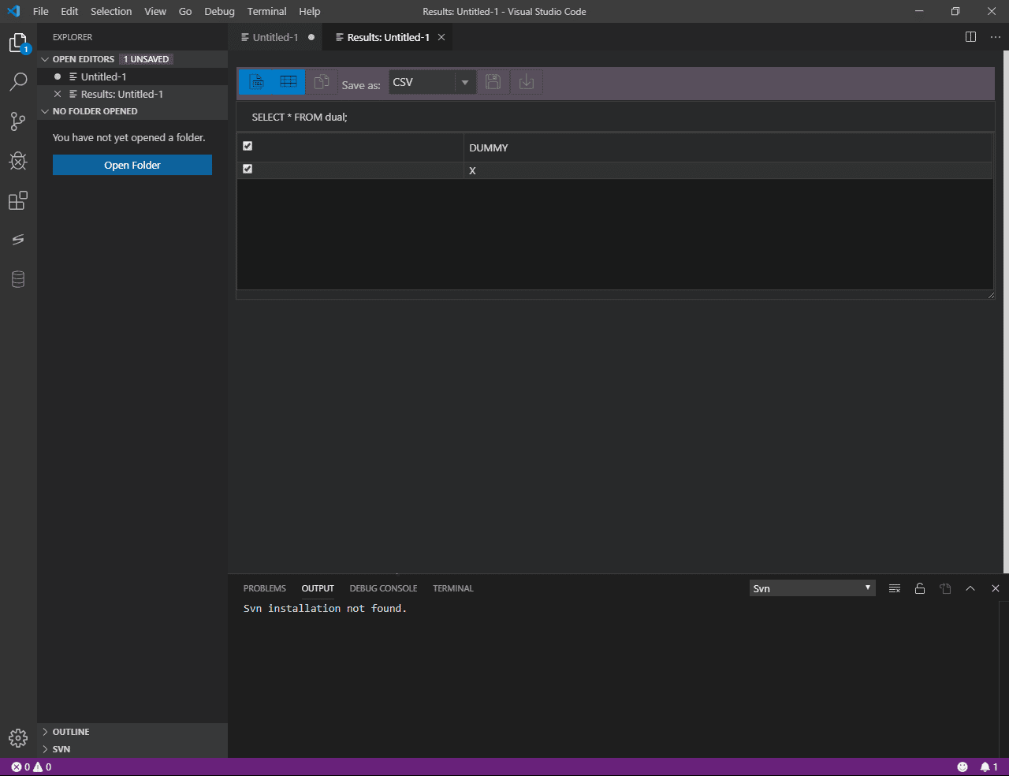Click the copy results to clipboard icon
Viewport: 1009px width, 776px height.
322,81
